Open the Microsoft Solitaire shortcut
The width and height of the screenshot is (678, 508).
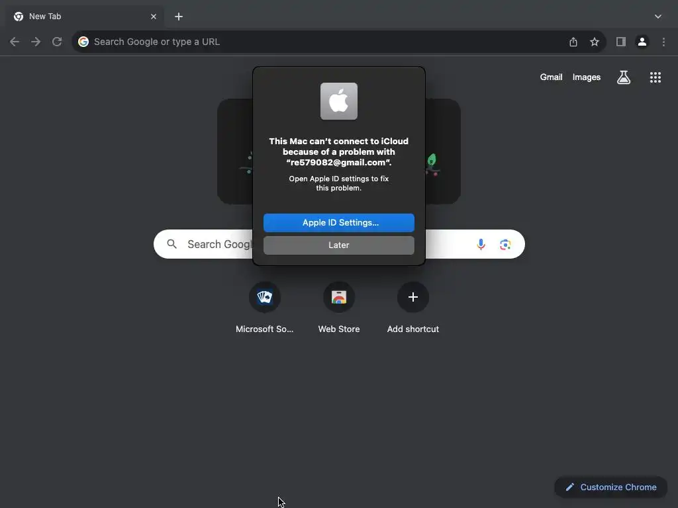[x=265, y=297]
